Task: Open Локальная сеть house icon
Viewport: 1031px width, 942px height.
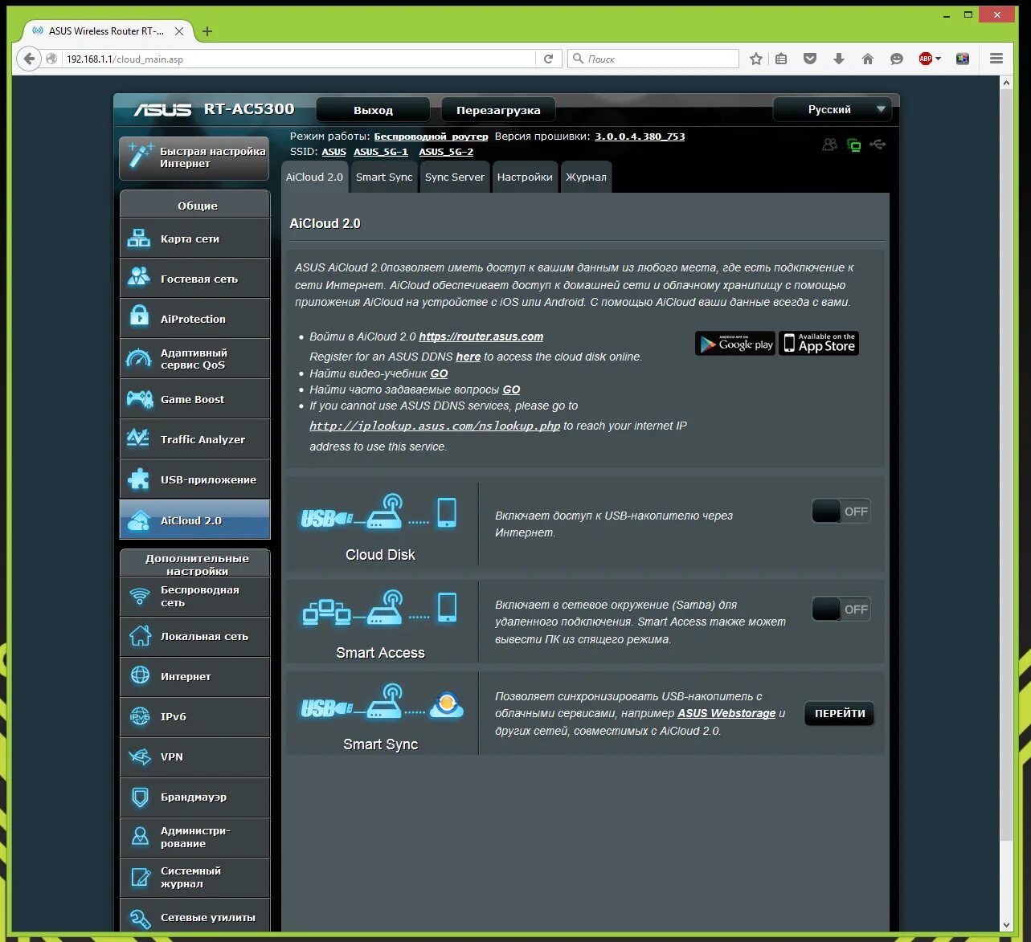Action: click(x=140, y=635)
